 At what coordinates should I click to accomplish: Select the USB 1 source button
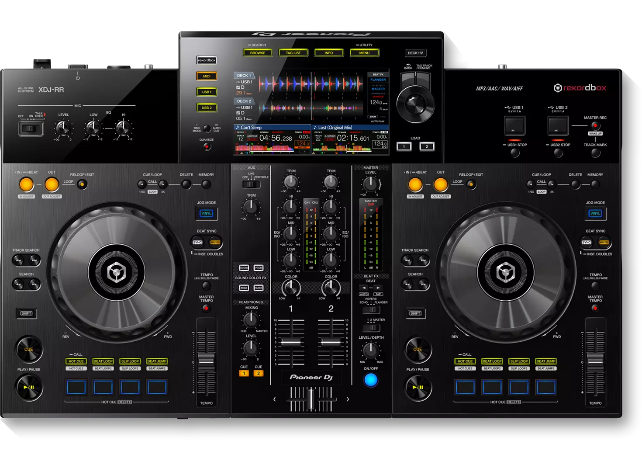tap(207, 92)
